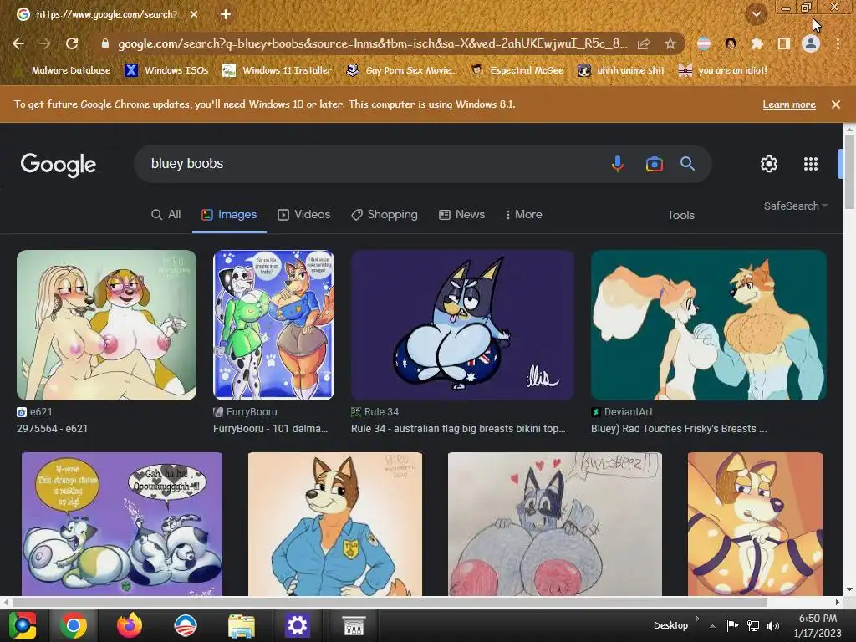Screen dimensions: 856x642
Task: Click the horizontal scrollbar thumb
Action: (x=390, y=602)
